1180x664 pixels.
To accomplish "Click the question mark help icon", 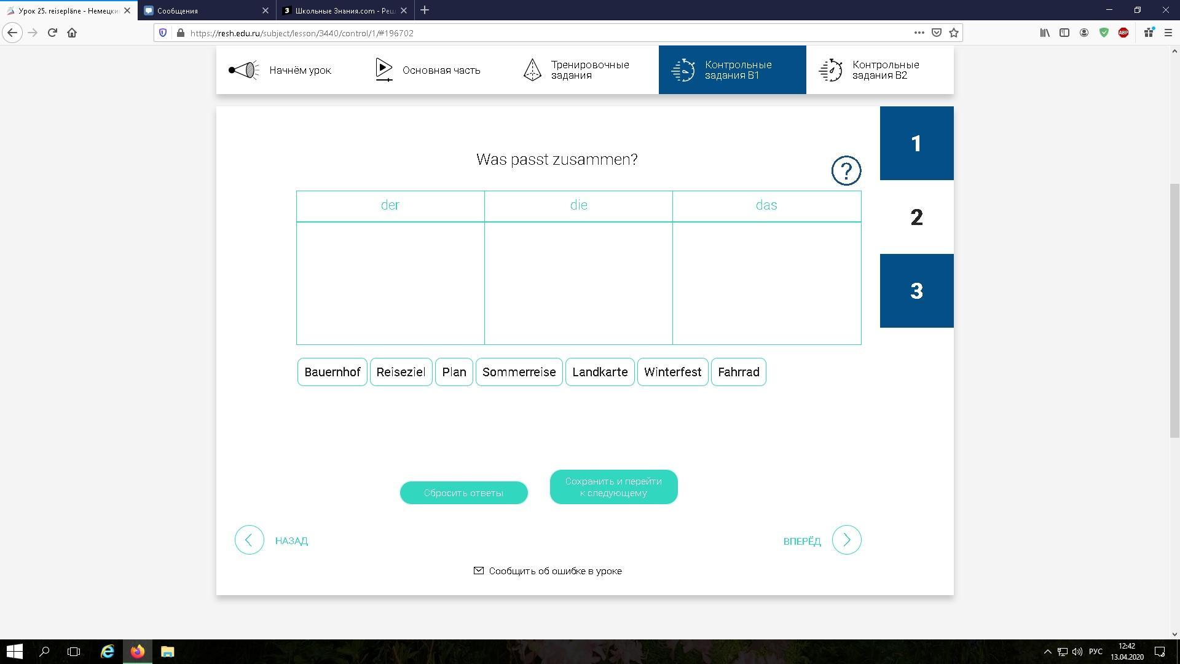I will [x=846, y=170].
